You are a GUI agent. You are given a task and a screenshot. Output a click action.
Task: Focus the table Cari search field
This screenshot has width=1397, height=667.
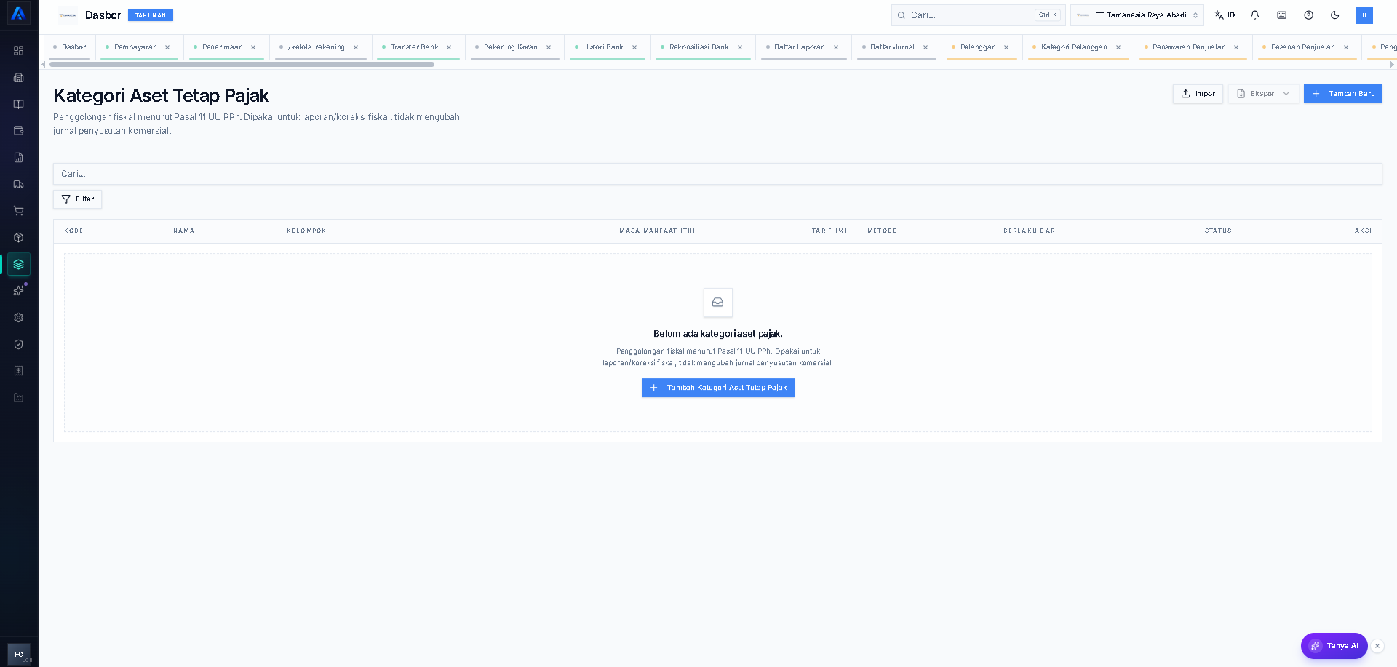pyautogui.click(x=717, y=174)
